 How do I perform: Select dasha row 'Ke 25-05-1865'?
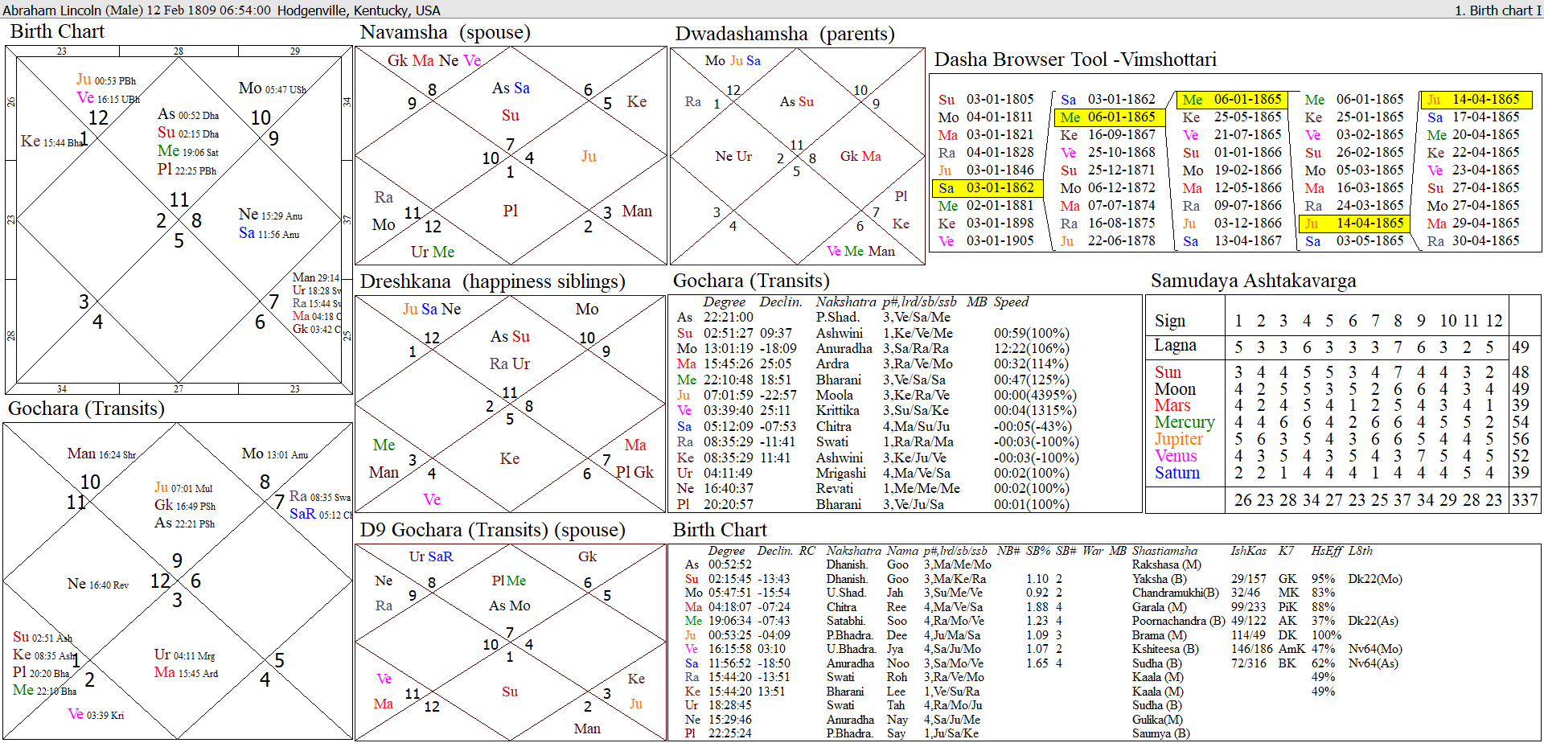[x=1232, y=117]
